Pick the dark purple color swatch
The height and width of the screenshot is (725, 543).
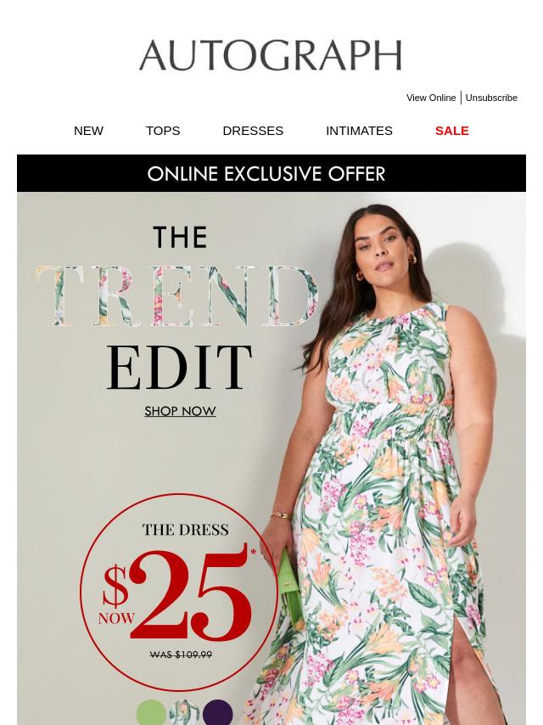(218, 712)
